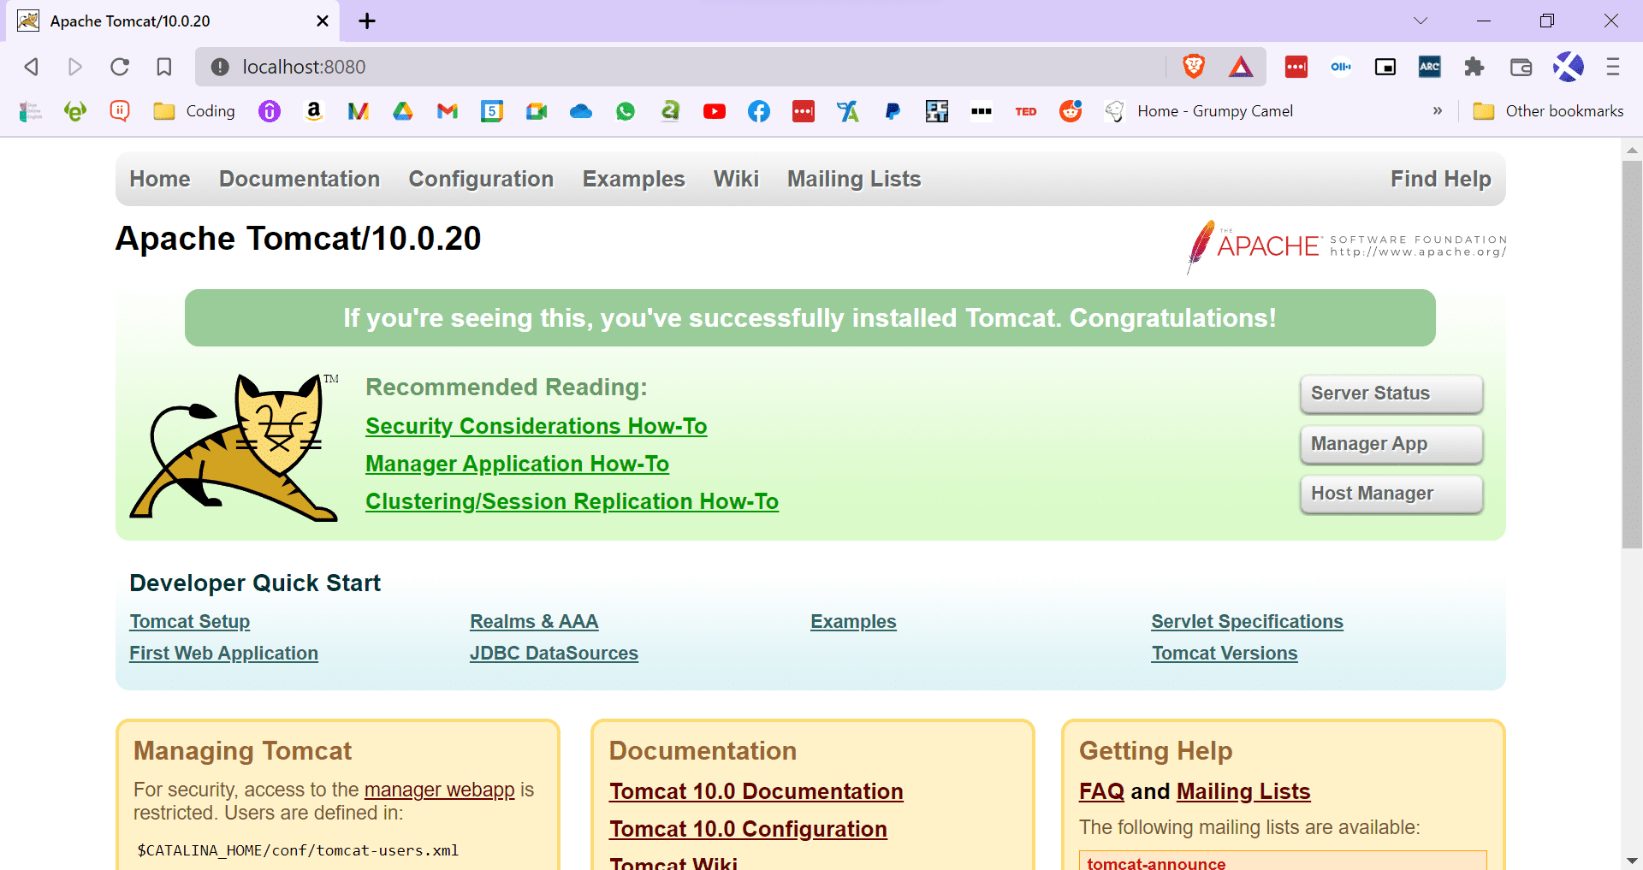Viewport: 1643px width, 870px height.
Task: Expand the bookmarks overflow chevron
Action: (x=1438, y=111)
